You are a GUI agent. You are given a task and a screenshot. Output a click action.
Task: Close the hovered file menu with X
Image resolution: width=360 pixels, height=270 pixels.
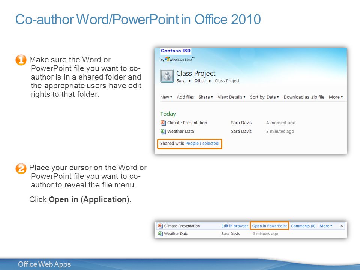coord(342,226)
